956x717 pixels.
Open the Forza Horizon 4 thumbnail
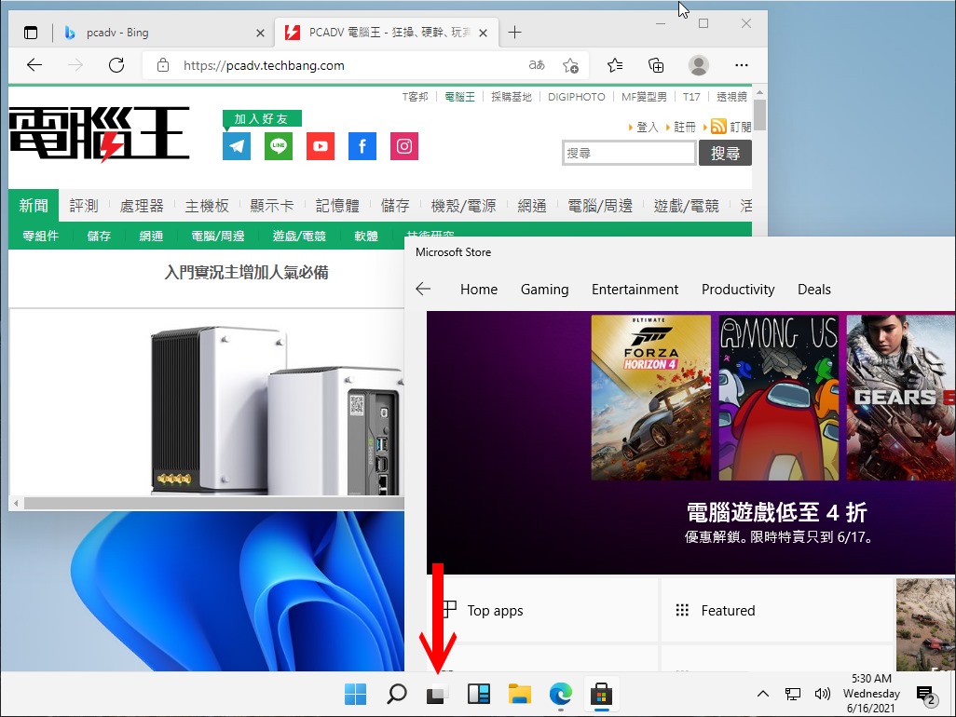click(x=650, y=398)
